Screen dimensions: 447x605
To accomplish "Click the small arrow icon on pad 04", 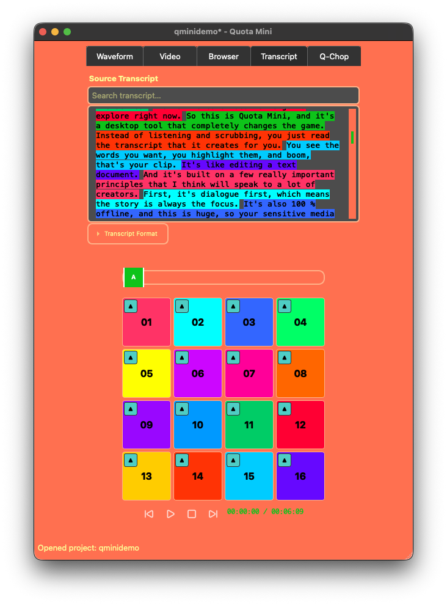I will pyautogui.click(x=285, y=306).
